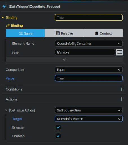The height and width of the screenshot is (145, 128).
Task: Add a new condition with plus icon
Action: point(122,89)
